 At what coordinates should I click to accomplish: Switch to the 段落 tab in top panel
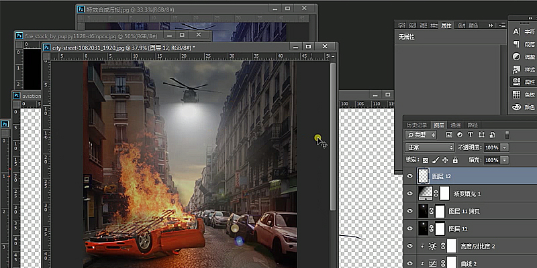412,25
